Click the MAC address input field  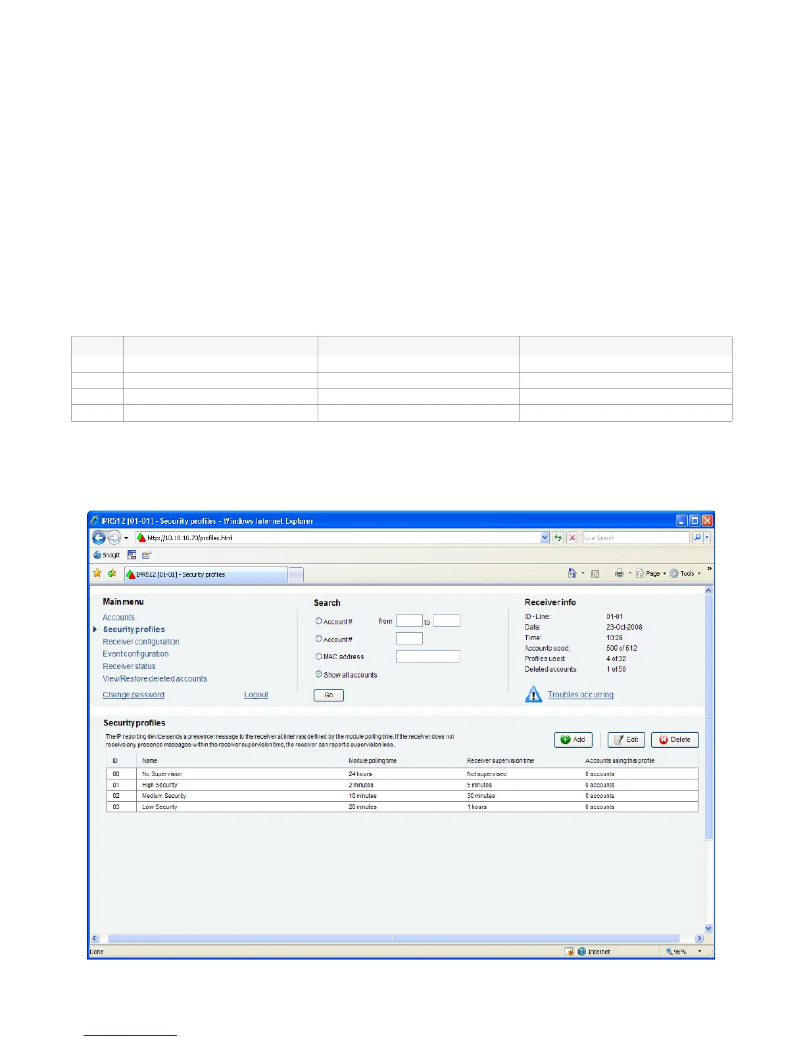[x=428, y=657]
